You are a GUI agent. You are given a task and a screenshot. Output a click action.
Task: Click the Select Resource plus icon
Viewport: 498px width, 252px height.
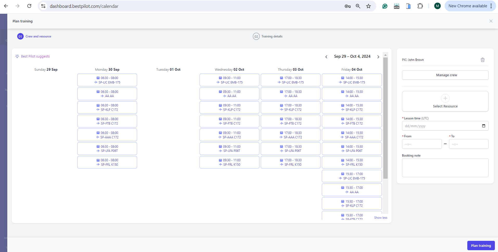tap(445, 98)
